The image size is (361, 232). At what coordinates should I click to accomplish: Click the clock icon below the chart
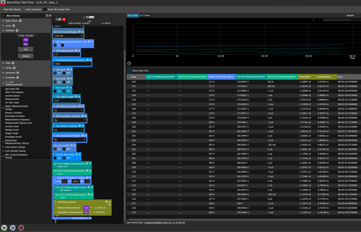(129, 63)
